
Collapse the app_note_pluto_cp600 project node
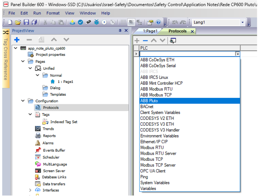[x=16, y=48]
